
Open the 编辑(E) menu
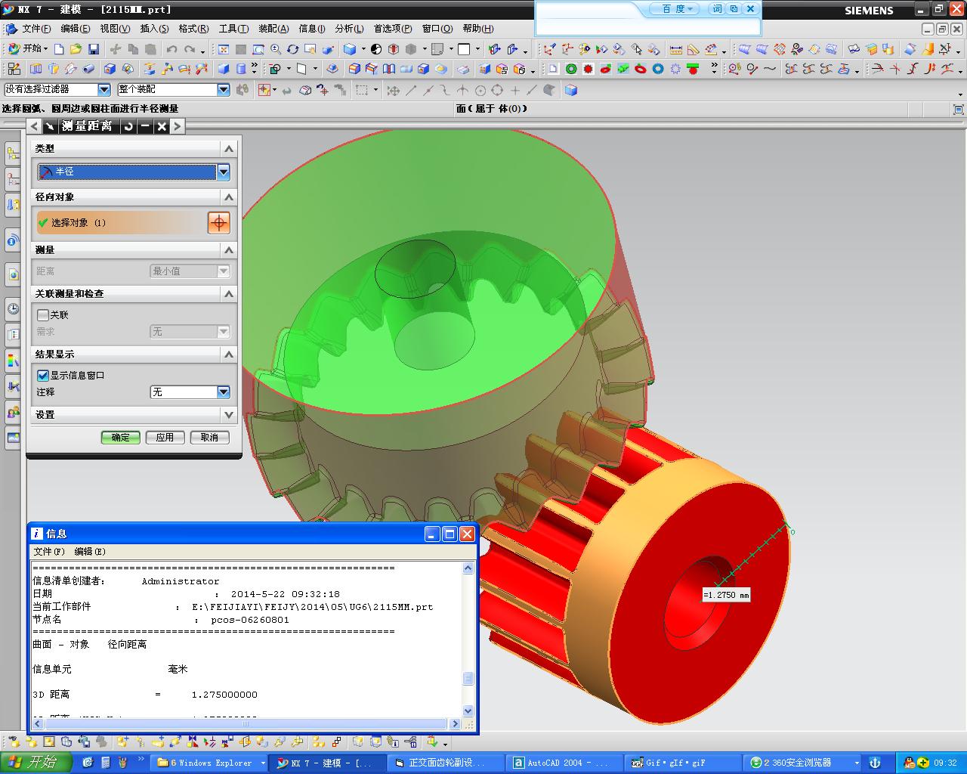point(75,29)
